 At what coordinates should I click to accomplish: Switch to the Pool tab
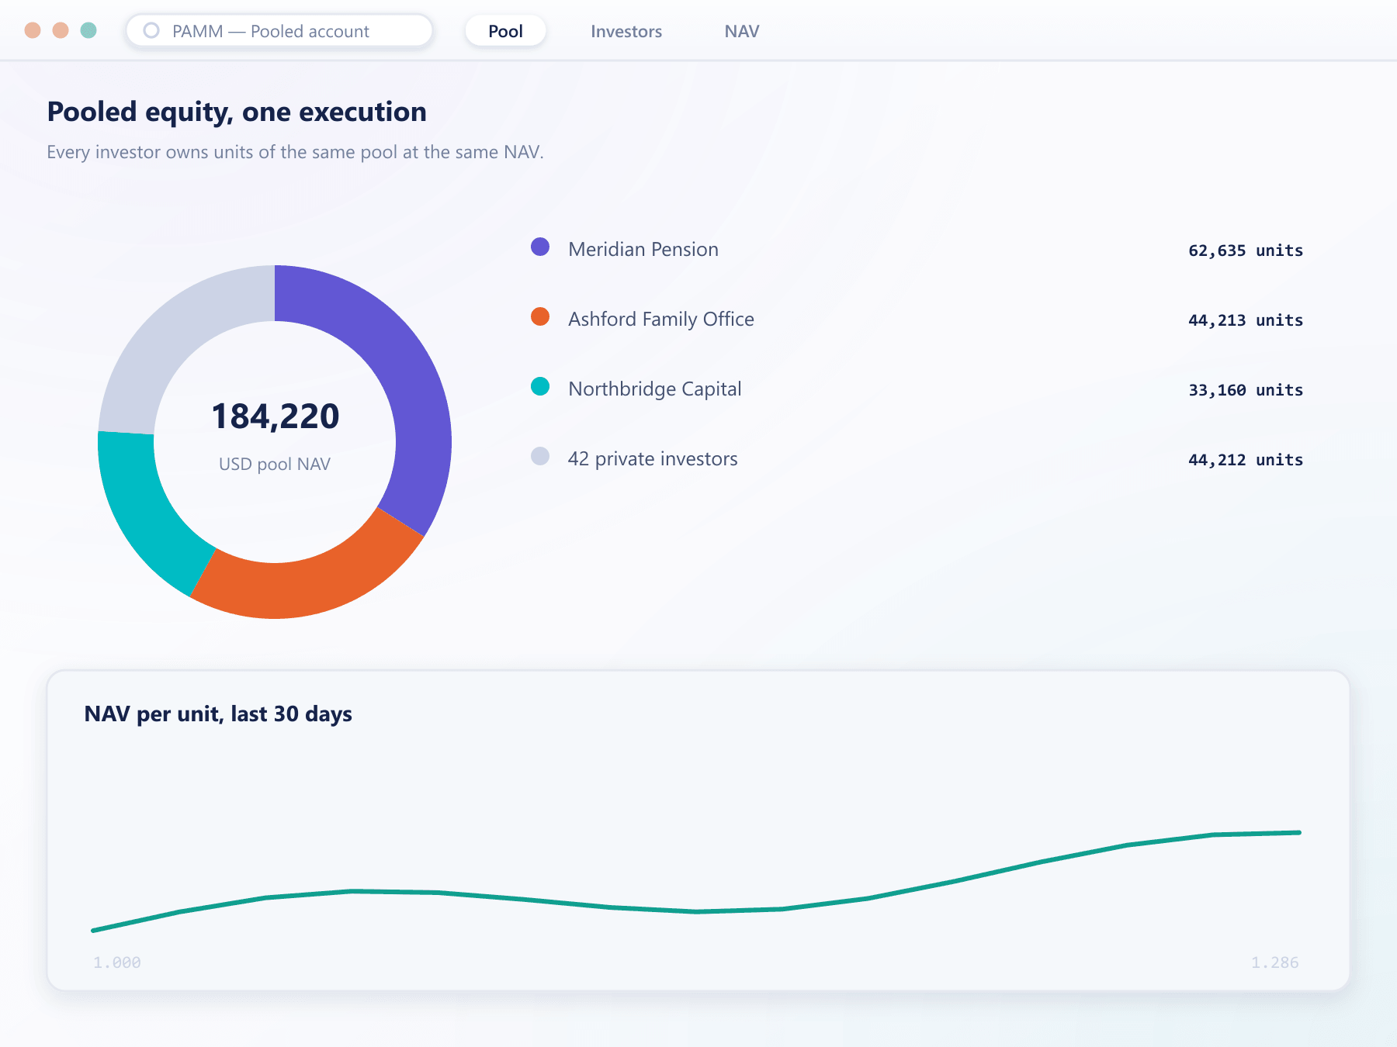pos(505,31)
